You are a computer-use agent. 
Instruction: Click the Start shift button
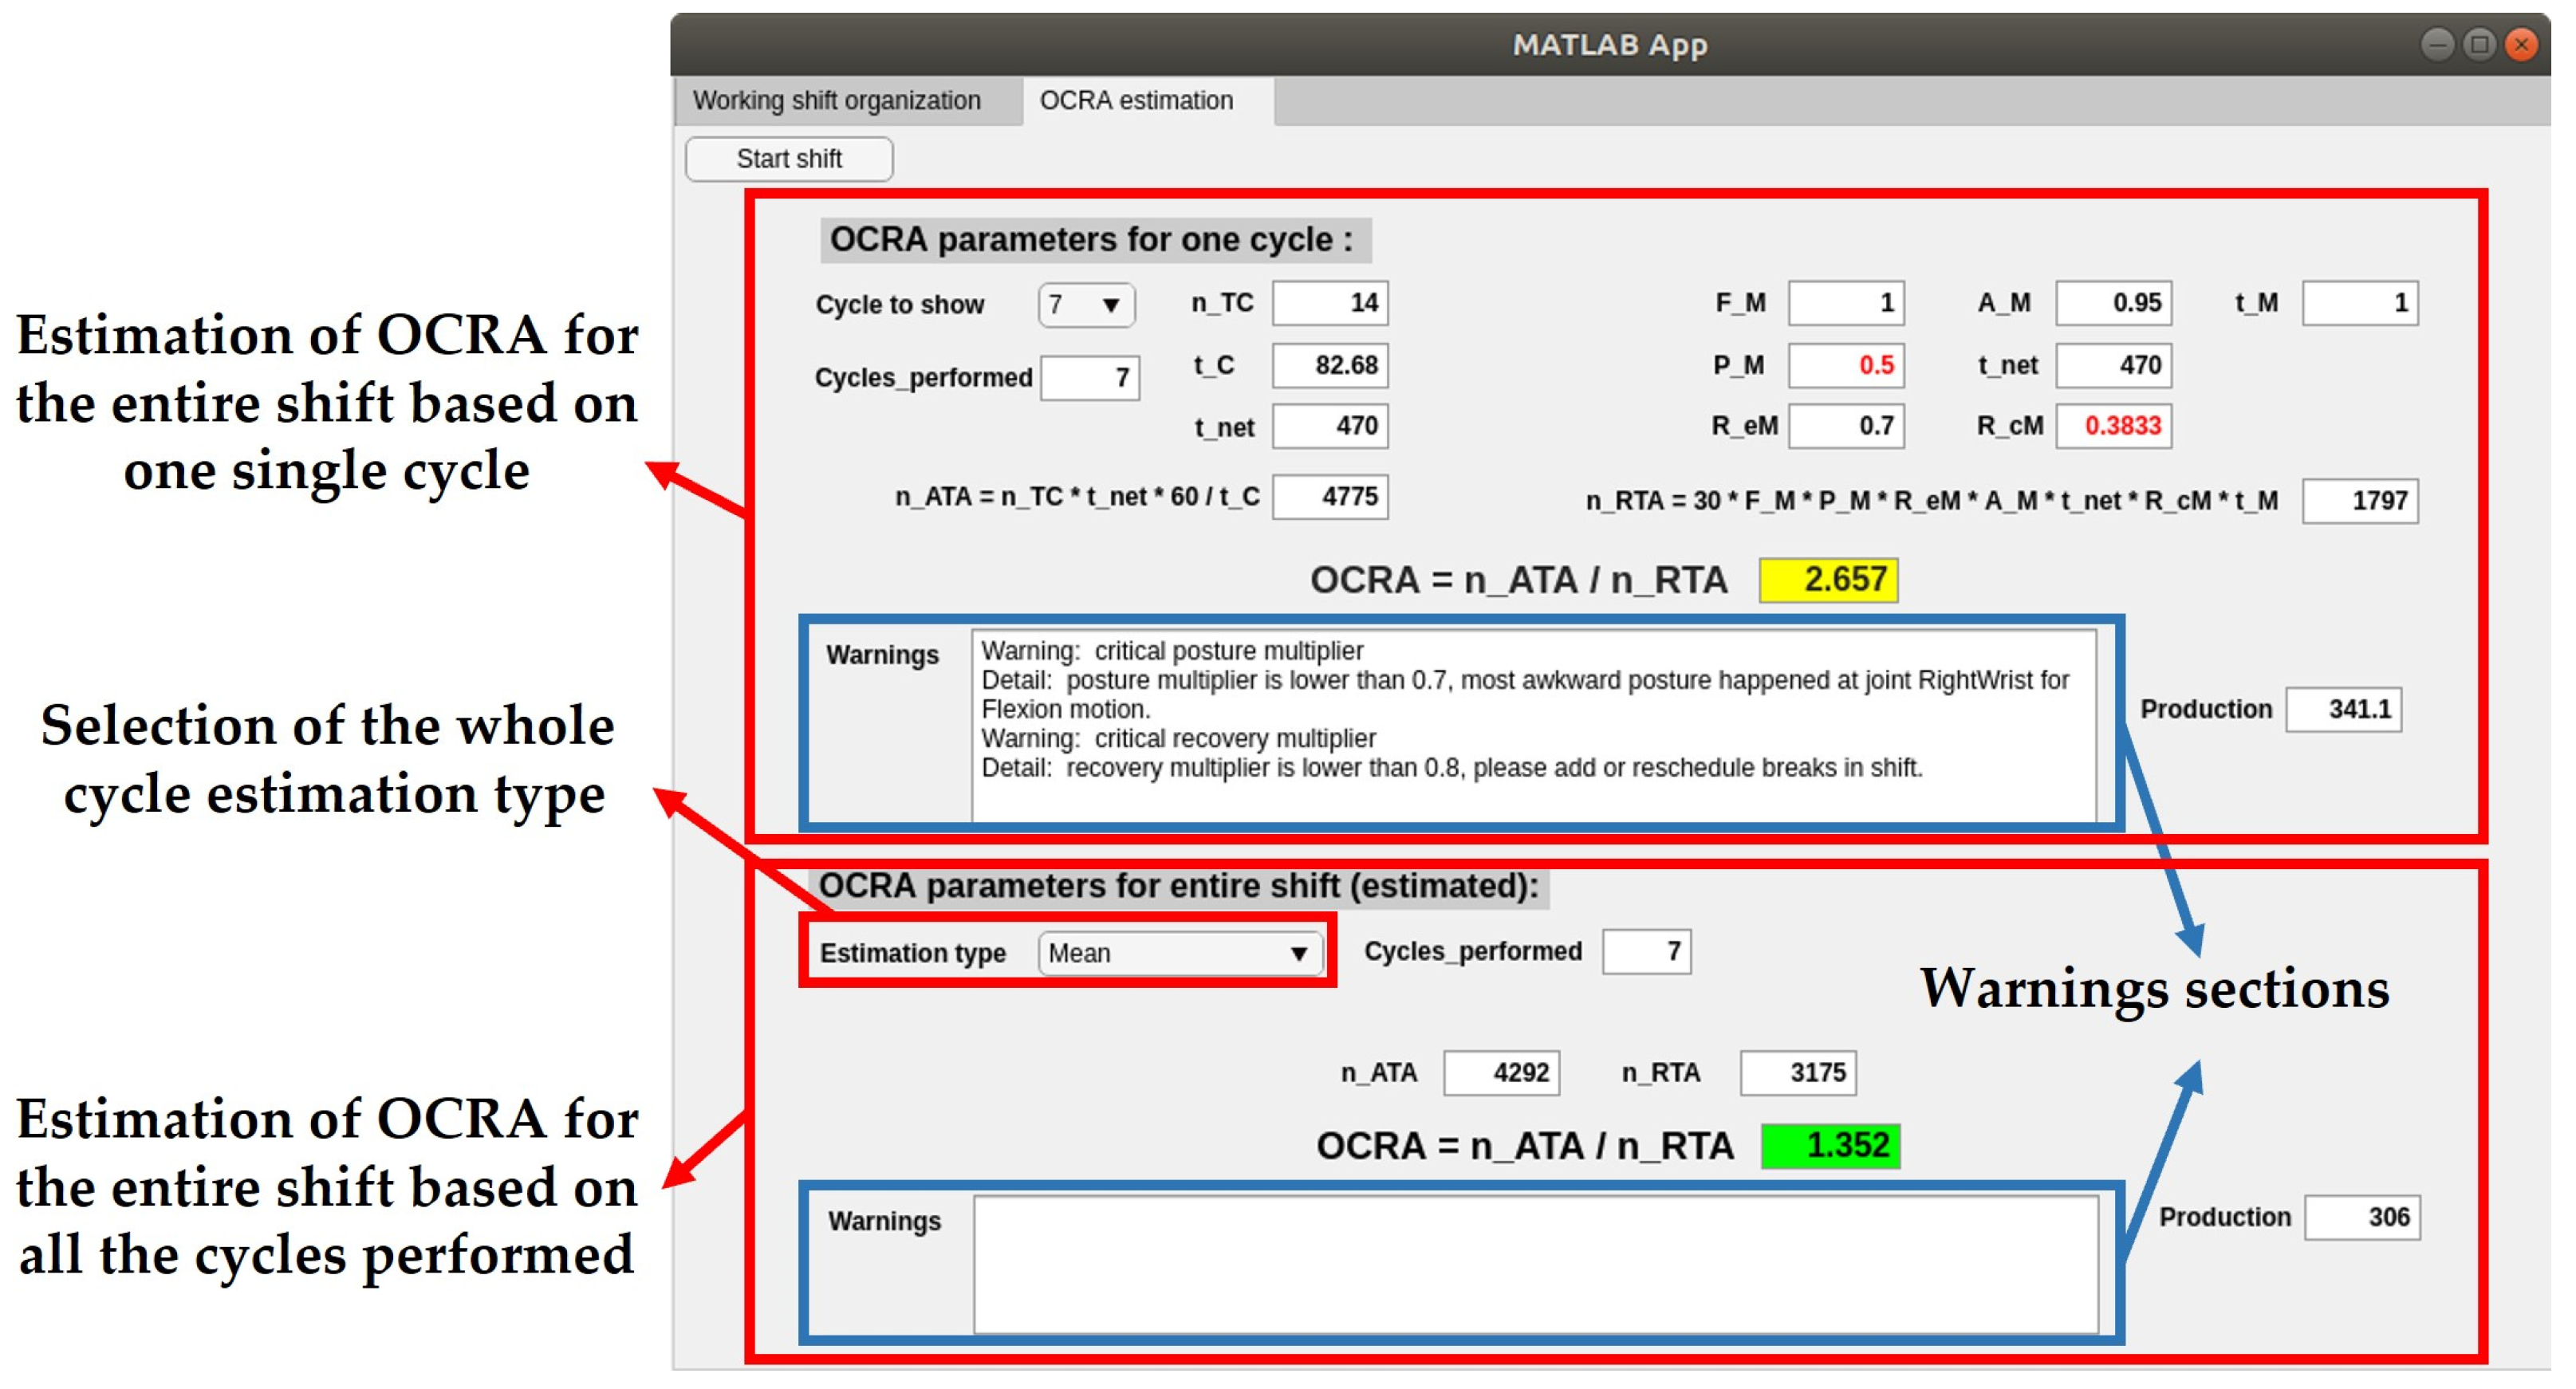(x=789, y=159)
